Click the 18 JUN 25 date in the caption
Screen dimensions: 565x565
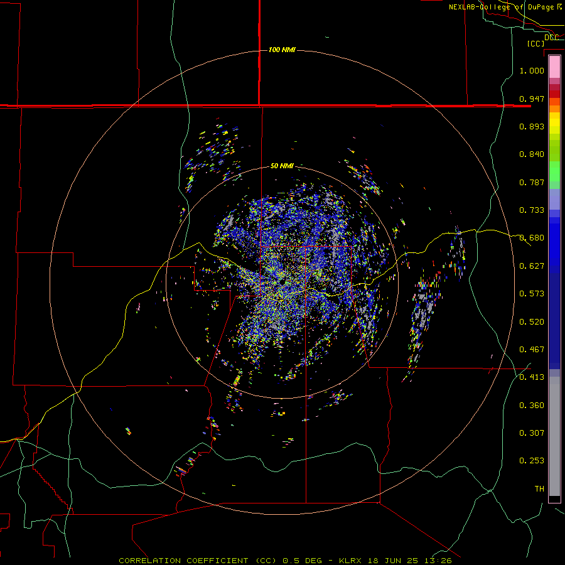coord(393,561)
